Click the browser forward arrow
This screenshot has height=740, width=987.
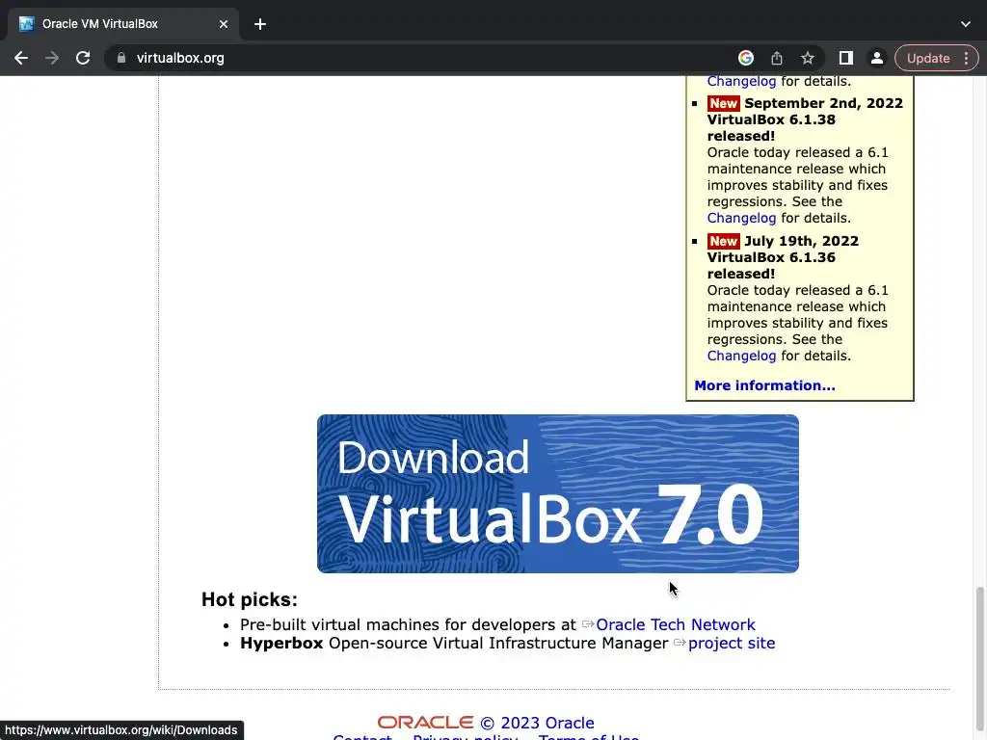point(52,58)
